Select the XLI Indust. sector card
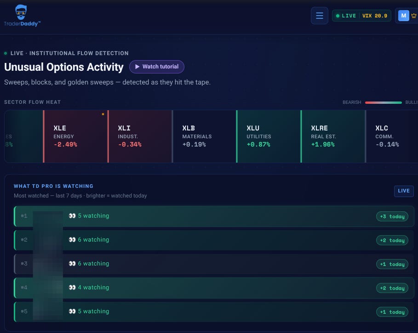 (x=140, y=136)
